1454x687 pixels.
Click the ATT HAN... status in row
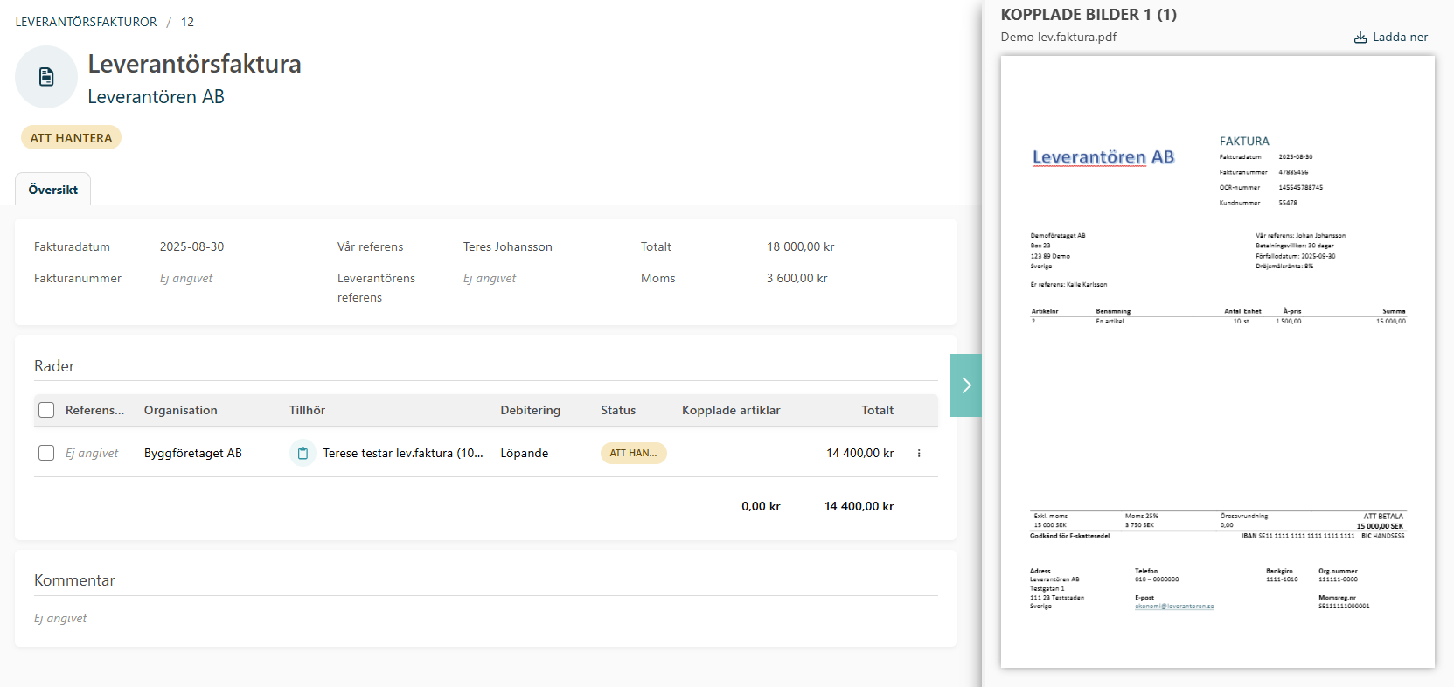[x=633, y=453]
